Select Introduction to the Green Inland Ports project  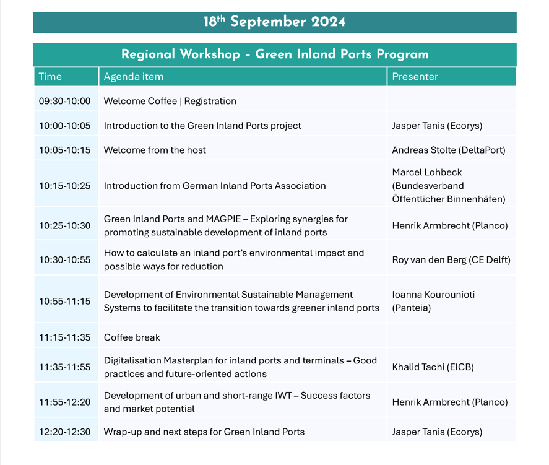202,126
